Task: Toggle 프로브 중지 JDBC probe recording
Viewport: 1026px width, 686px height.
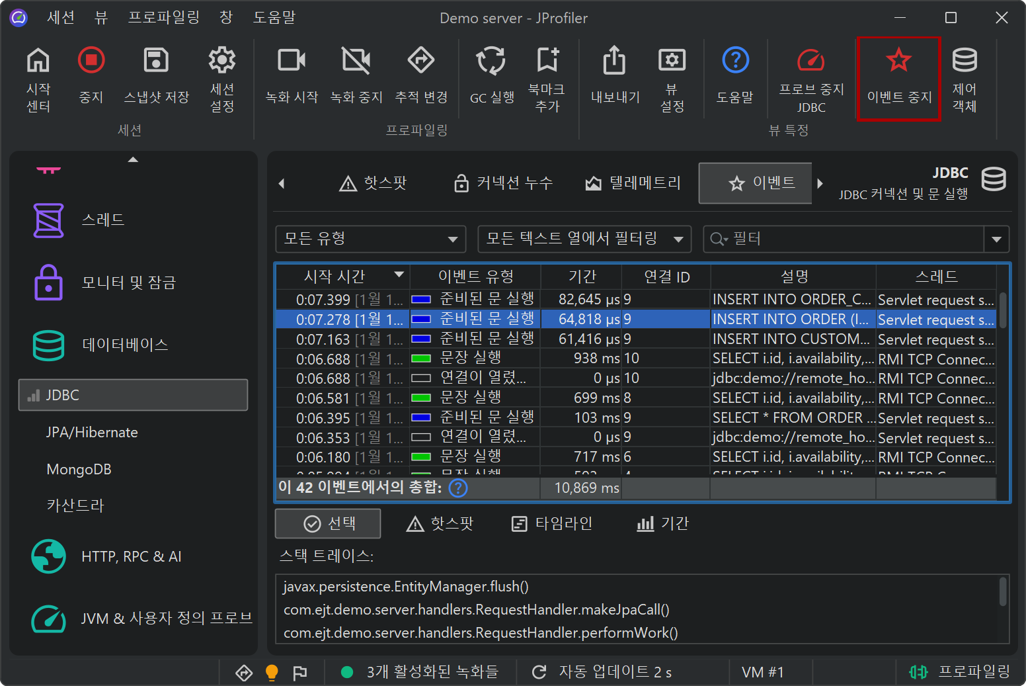Action: [810, 62]
